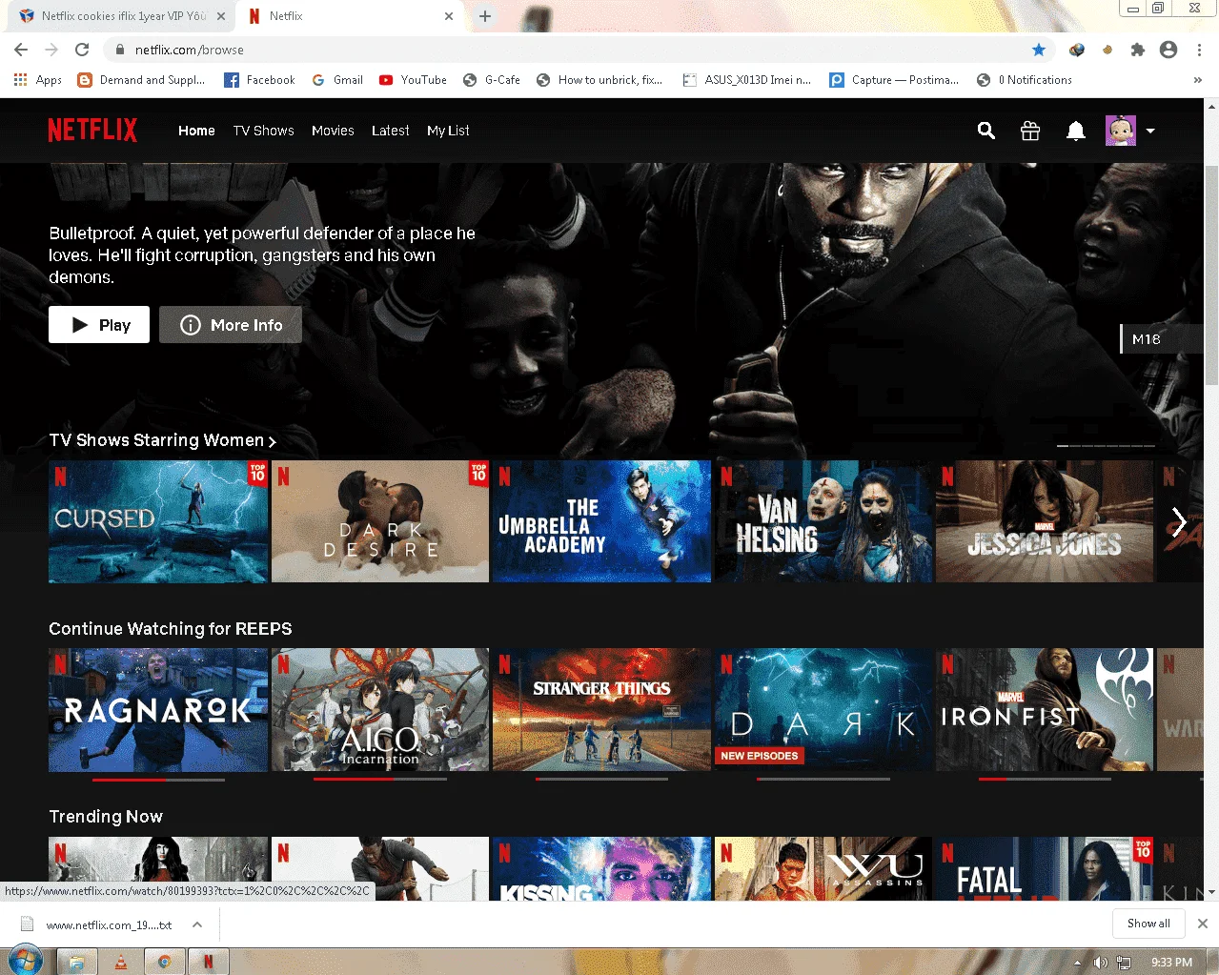Open Chrome three-dot menu

(1199, 50)
